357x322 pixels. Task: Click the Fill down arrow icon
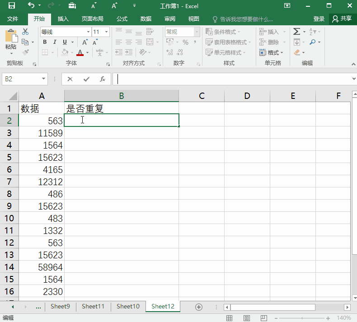pos(296,42)
